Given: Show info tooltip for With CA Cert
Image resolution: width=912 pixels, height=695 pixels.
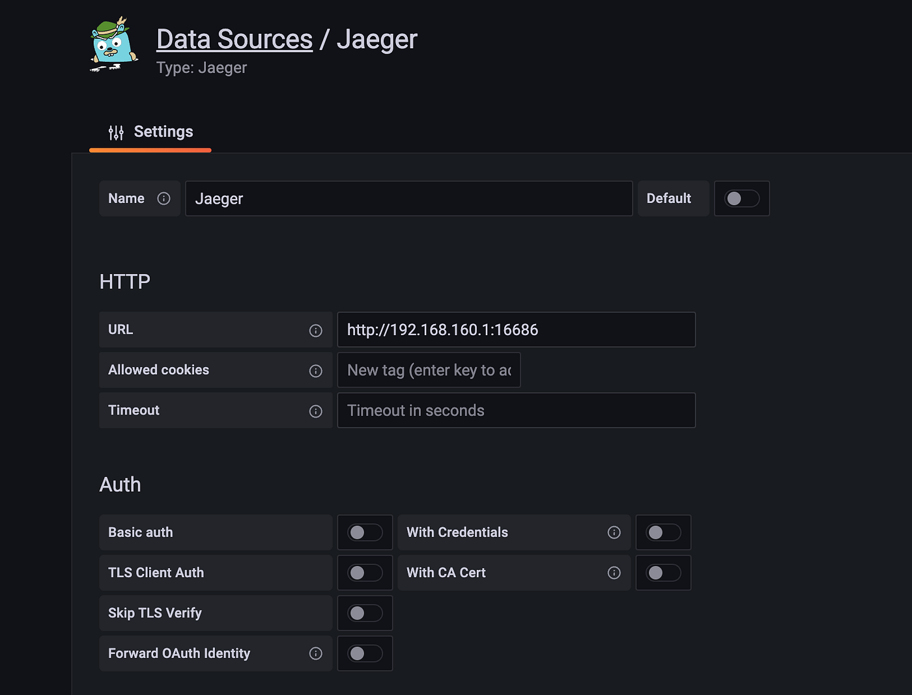Looking at the screenshot, I should [614, 573].
